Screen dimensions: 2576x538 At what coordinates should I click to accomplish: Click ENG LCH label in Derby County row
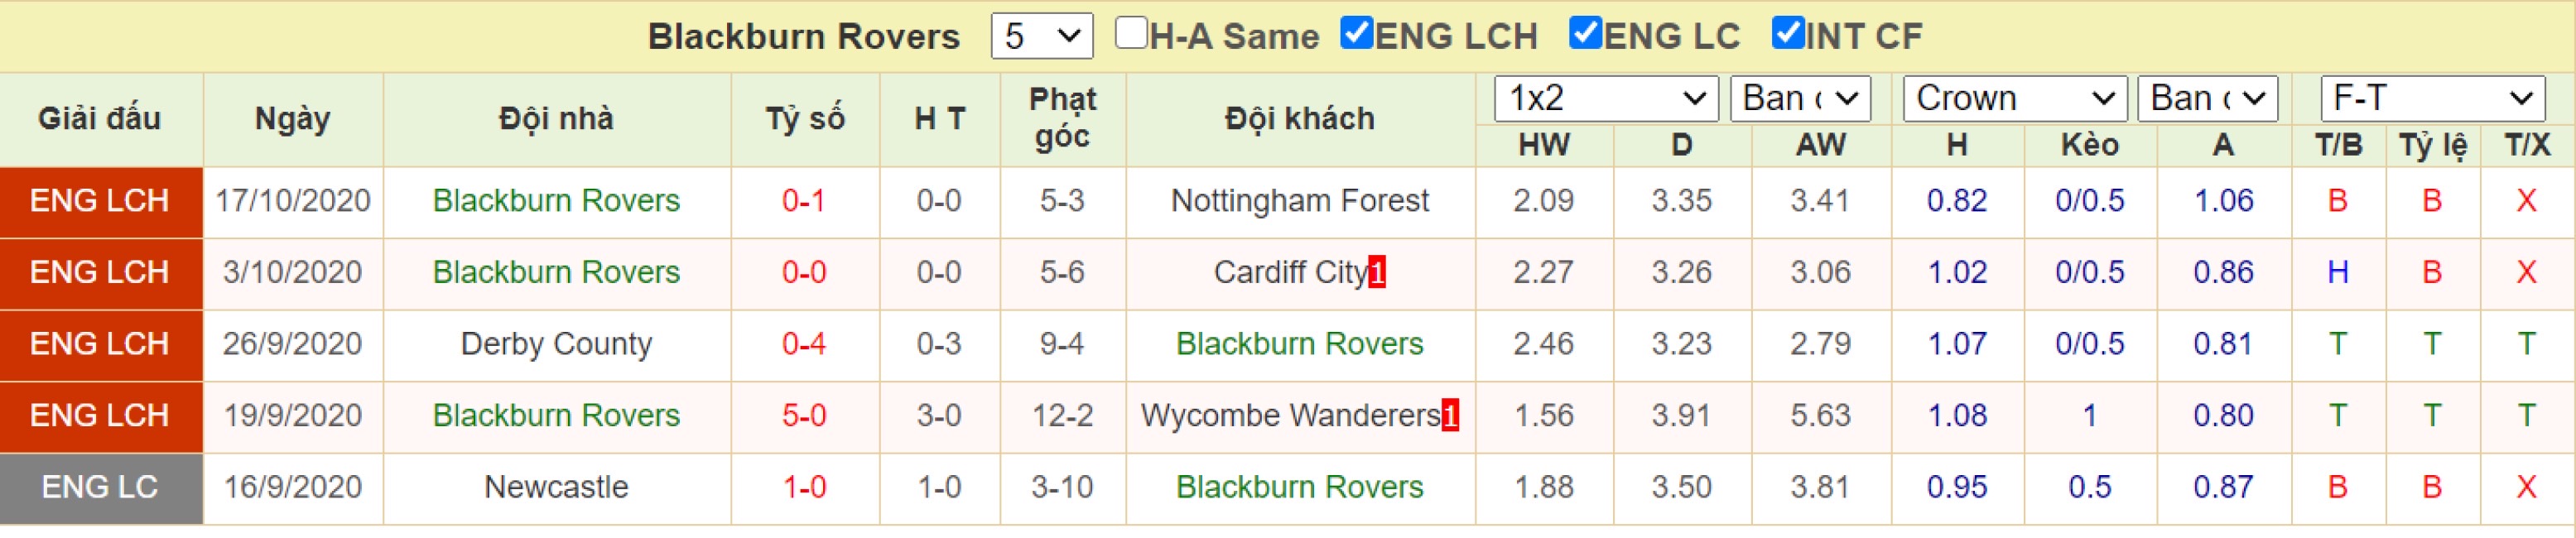(101, 344)
